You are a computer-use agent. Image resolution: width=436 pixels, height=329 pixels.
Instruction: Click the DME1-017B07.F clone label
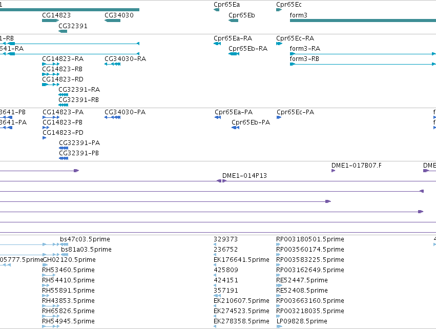coord(357,166)
